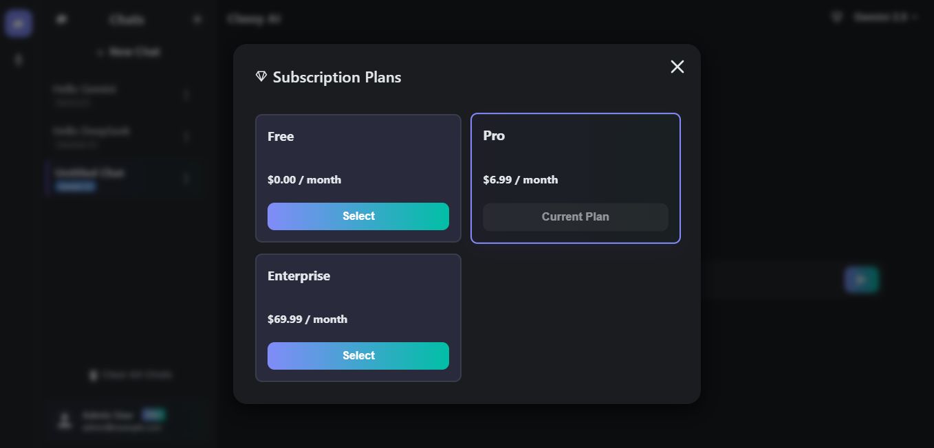
Task: Start a New Chat from sidebar
Action: click(129, 52)
